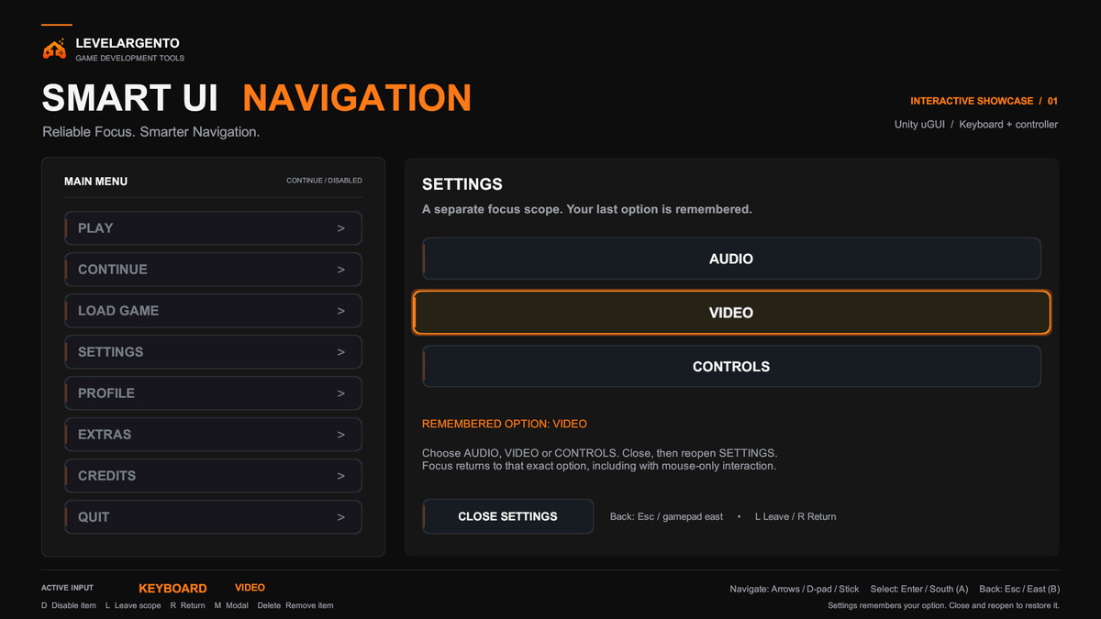The height and width of the screenshot is (619, 1101).
Task: Choose LOAD GAME from main menu
Action: tap(213, 311)
